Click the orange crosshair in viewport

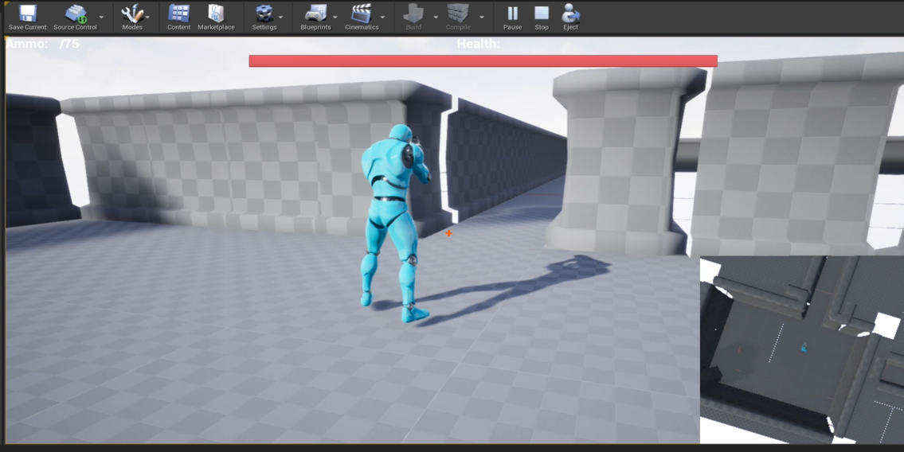tap(448, 233)
